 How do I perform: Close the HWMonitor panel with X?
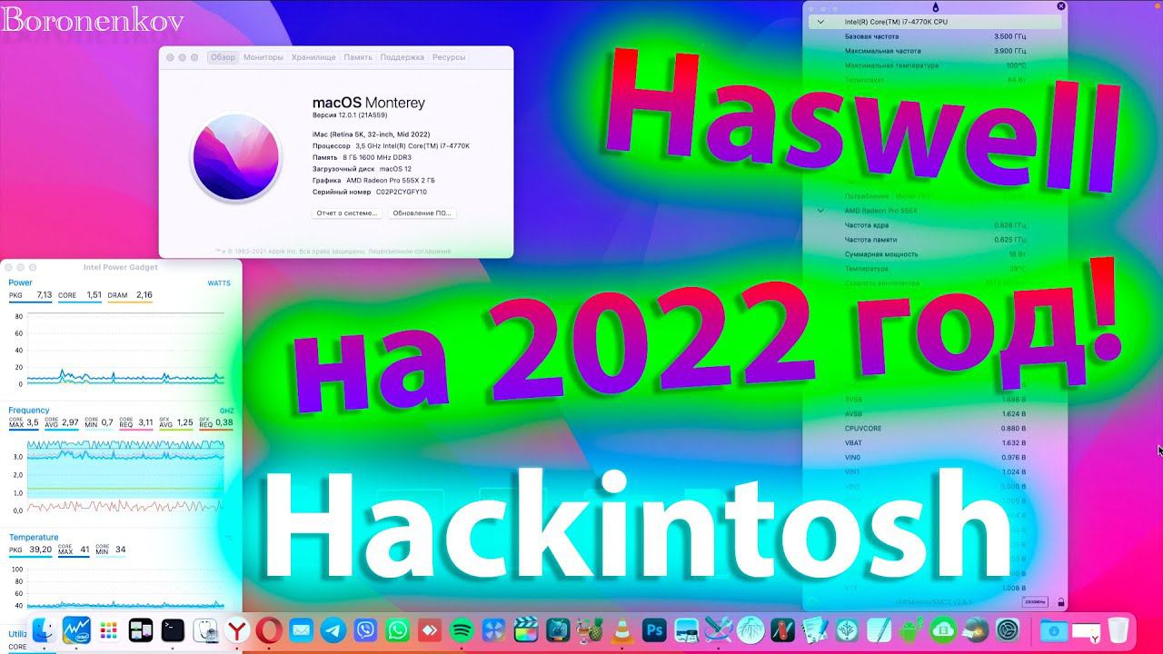coord(1060,6)
